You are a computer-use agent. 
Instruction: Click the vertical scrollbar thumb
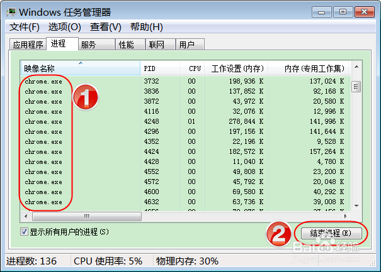[356, 87]
